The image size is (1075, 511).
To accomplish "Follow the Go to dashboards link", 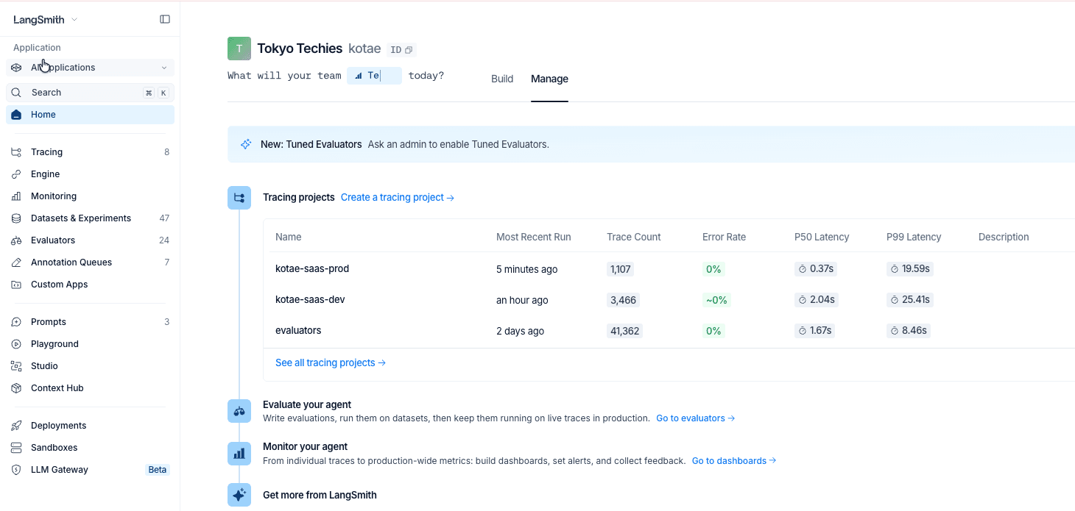I will tap(734, 461).
